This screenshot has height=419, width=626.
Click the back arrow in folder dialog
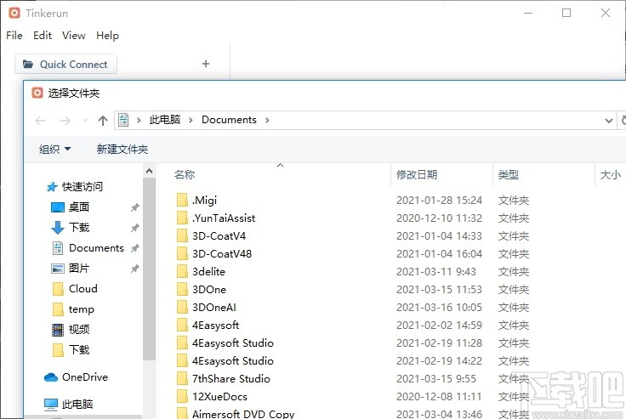pyautogui.click(x=40, y=121)
